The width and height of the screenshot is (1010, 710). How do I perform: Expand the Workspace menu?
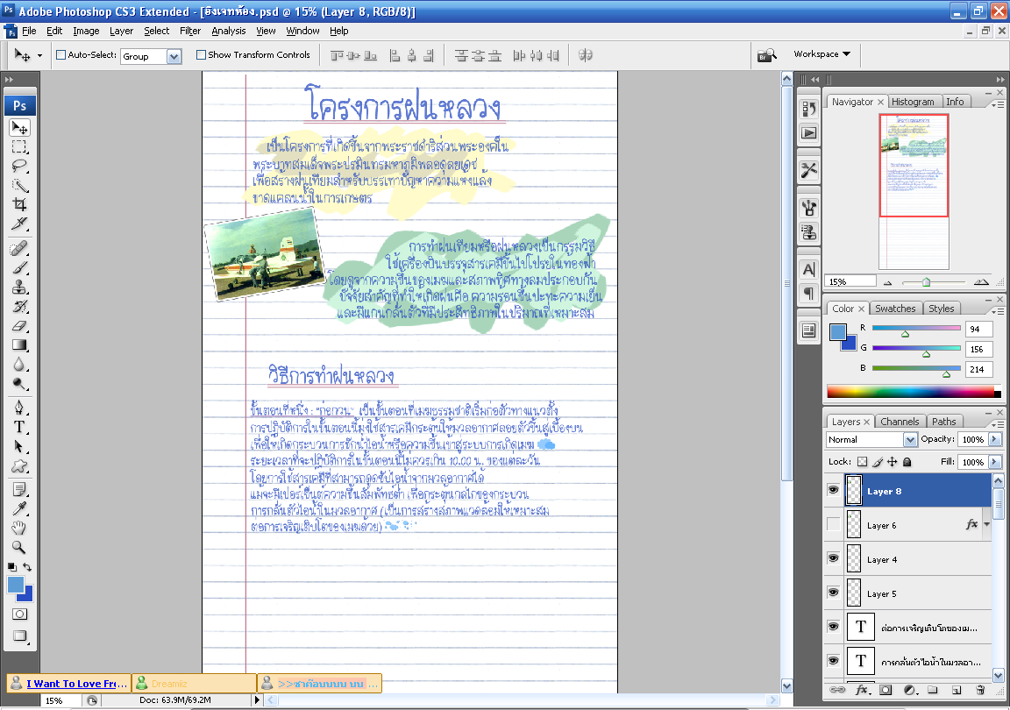822,54
